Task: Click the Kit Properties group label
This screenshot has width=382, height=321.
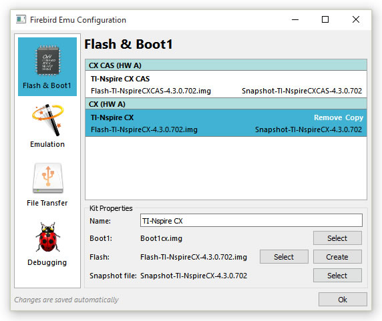Action: point(111,208)
